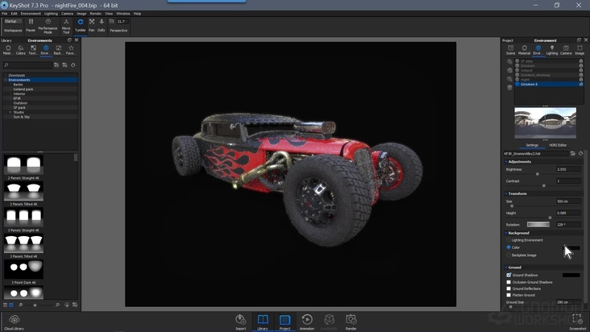590x332 pixels.
Task: Select Backplate Image background option
Action: tap(521, 255)
